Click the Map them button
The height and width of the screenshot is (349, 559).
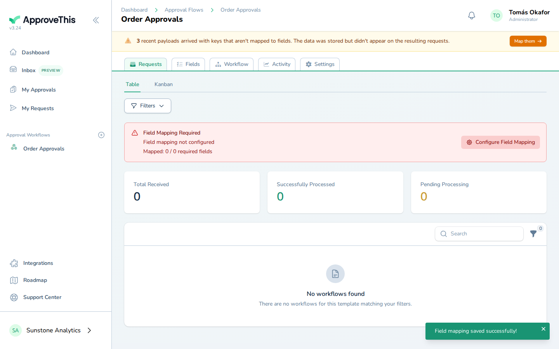(528, 41)
